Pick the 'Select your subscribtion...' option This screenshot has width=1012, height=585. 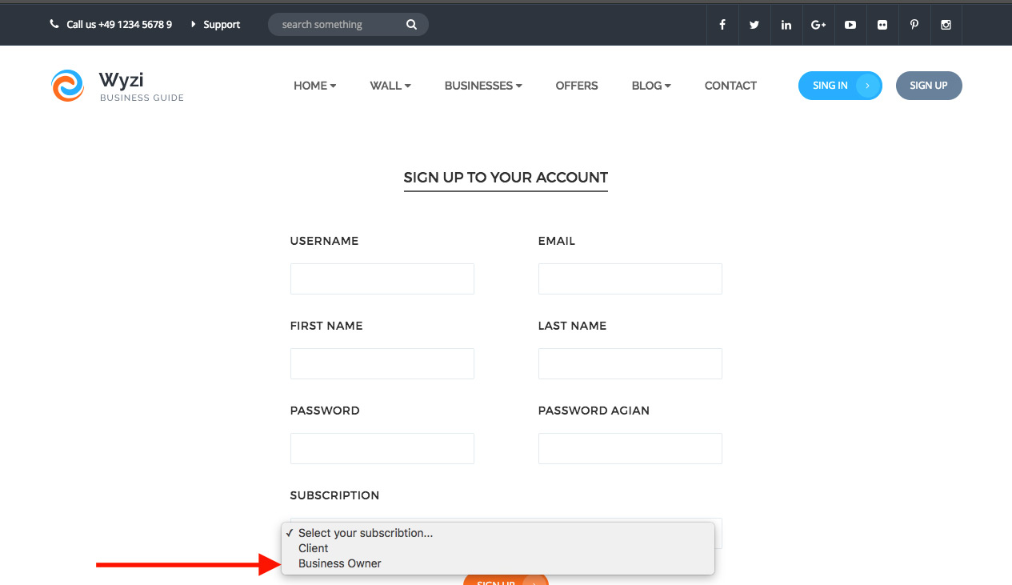pyautogui.click(x=365, y=533)
